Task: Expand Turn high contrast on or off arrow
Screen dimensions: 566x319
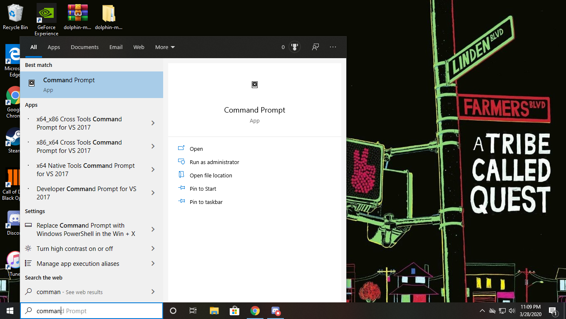Action: click(153, 248)
